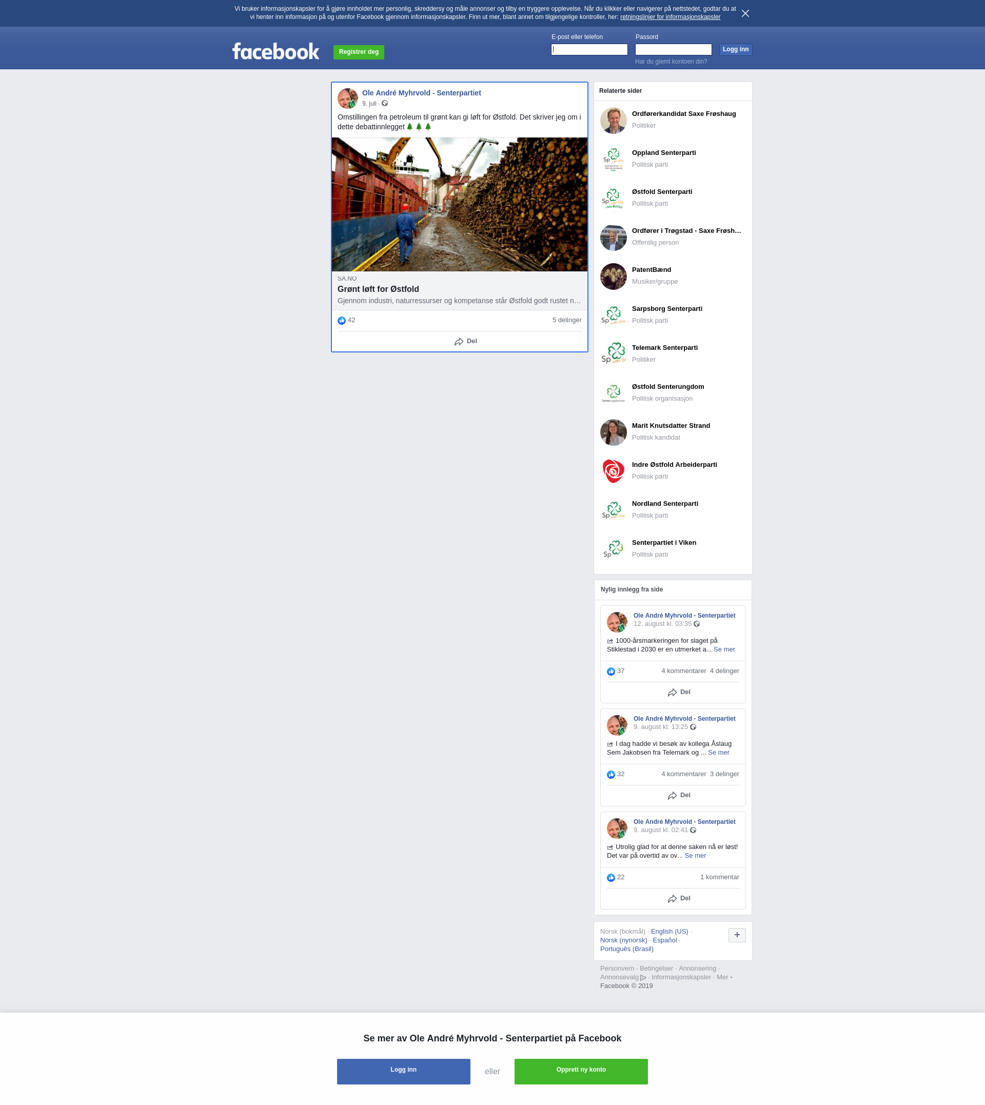Click Ole André Myhrvold post avatar

[x=347, y=98]
